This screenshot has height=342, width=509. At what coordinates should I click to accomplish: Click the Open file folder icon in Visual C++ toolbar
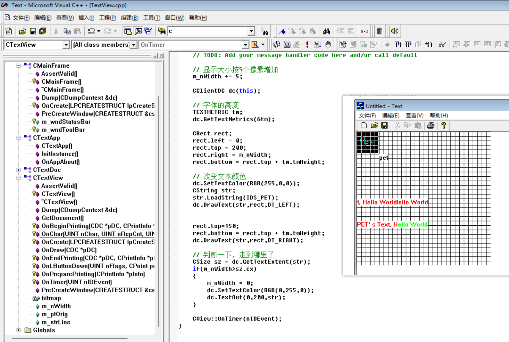pyautogui.click(x=23, y=31)
